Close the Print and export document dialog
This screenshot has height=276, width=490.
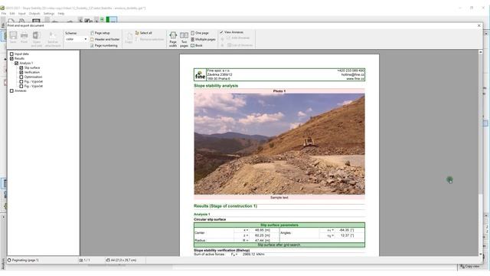(x=479, y=25)
